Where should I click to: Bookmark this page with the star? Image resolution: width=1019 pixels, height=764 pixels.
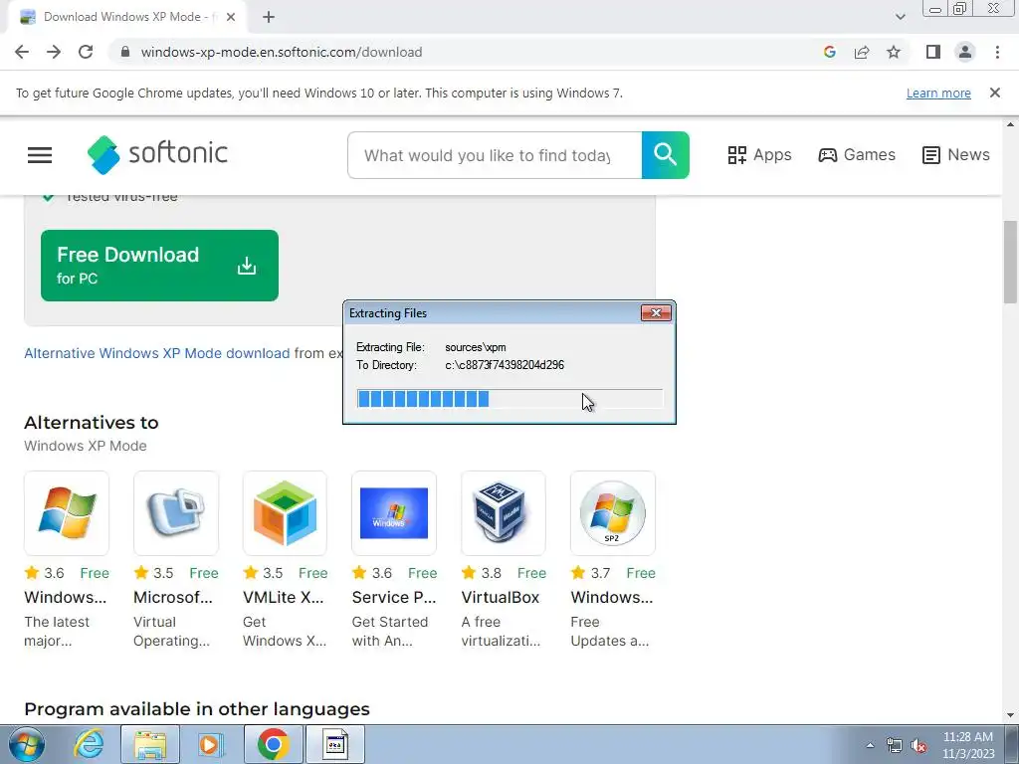(894, 52)
